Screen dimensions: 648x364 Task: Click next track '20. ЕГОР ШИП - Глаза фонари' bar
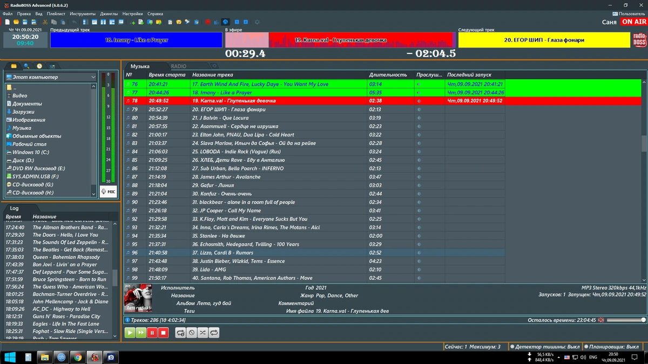pyautogui.click(x=544, y=40)
